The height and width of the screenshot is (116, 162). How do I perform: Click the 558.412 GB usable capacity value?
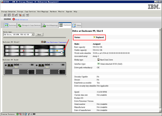(97, 50)
